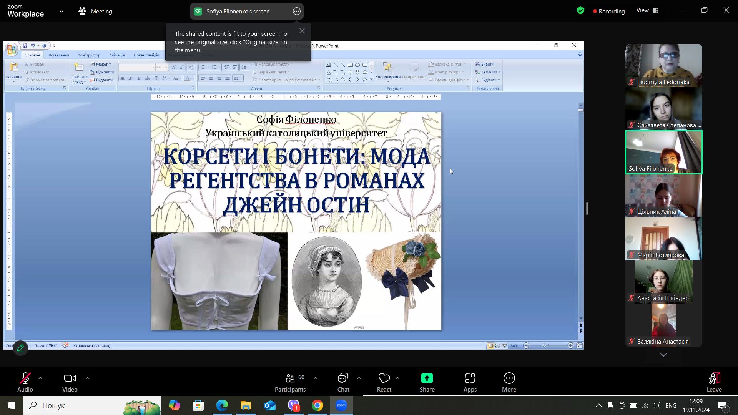
Task: Select Sofiya Filonenko's video thumbnail
Action: (x=663, y=153)
